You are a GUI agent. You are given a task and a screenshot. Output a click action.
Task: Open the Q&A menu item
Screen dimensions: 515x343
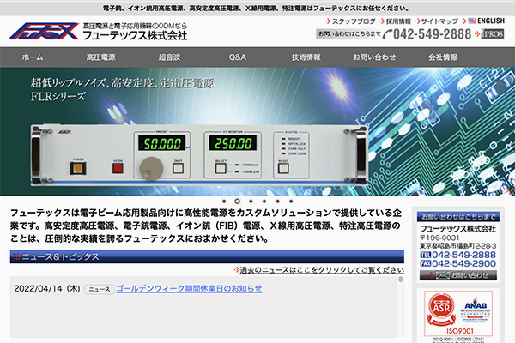click(x=238, y=57)
